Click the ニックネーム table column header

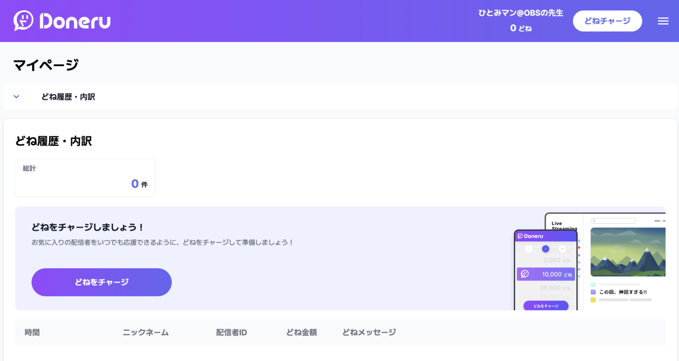coord(145,332)
